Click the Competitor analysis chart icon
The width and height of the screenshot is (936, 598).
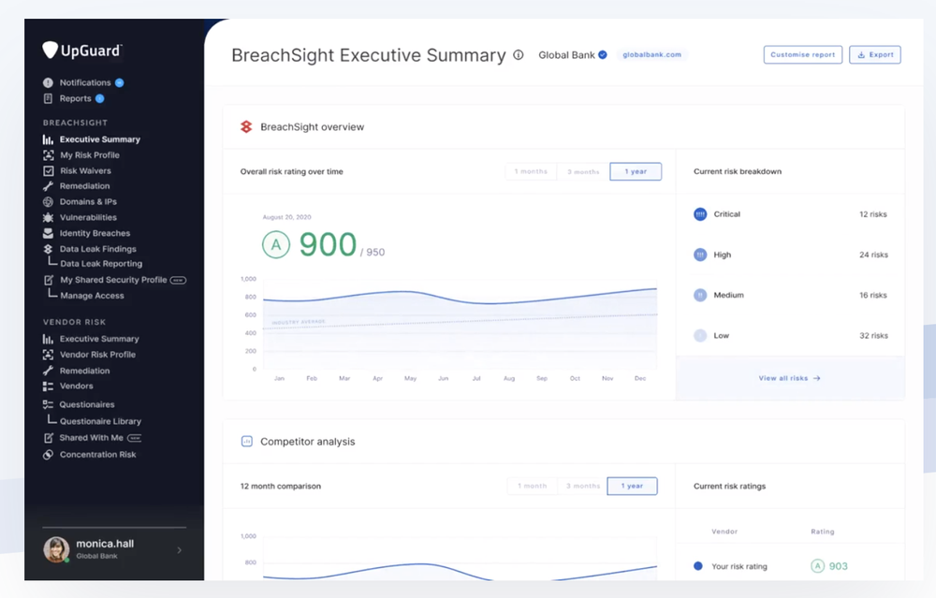[x=246, y=442]
